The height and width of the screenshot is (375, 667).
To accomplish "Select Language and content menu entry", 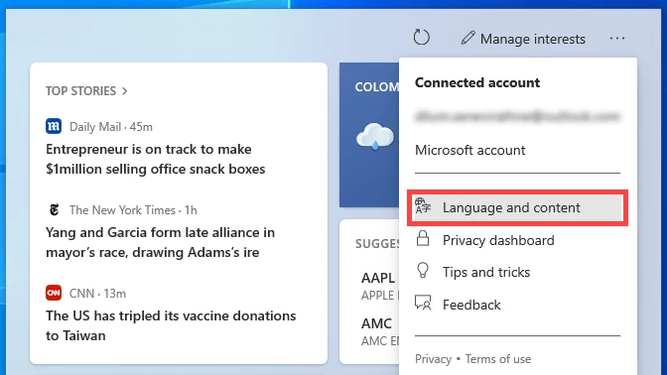I will point(517,208).
